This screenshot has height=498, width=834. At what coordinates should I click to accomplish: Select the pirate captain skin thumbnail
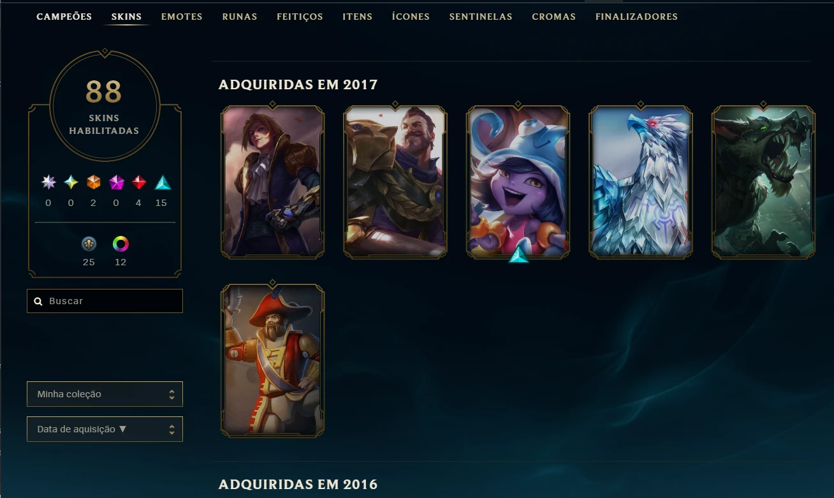tap(272, 361)
